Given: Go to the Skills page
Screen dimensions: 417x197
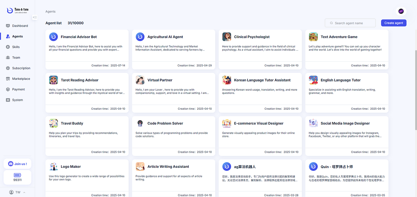Looking at the screenshot, I should 17,47.
